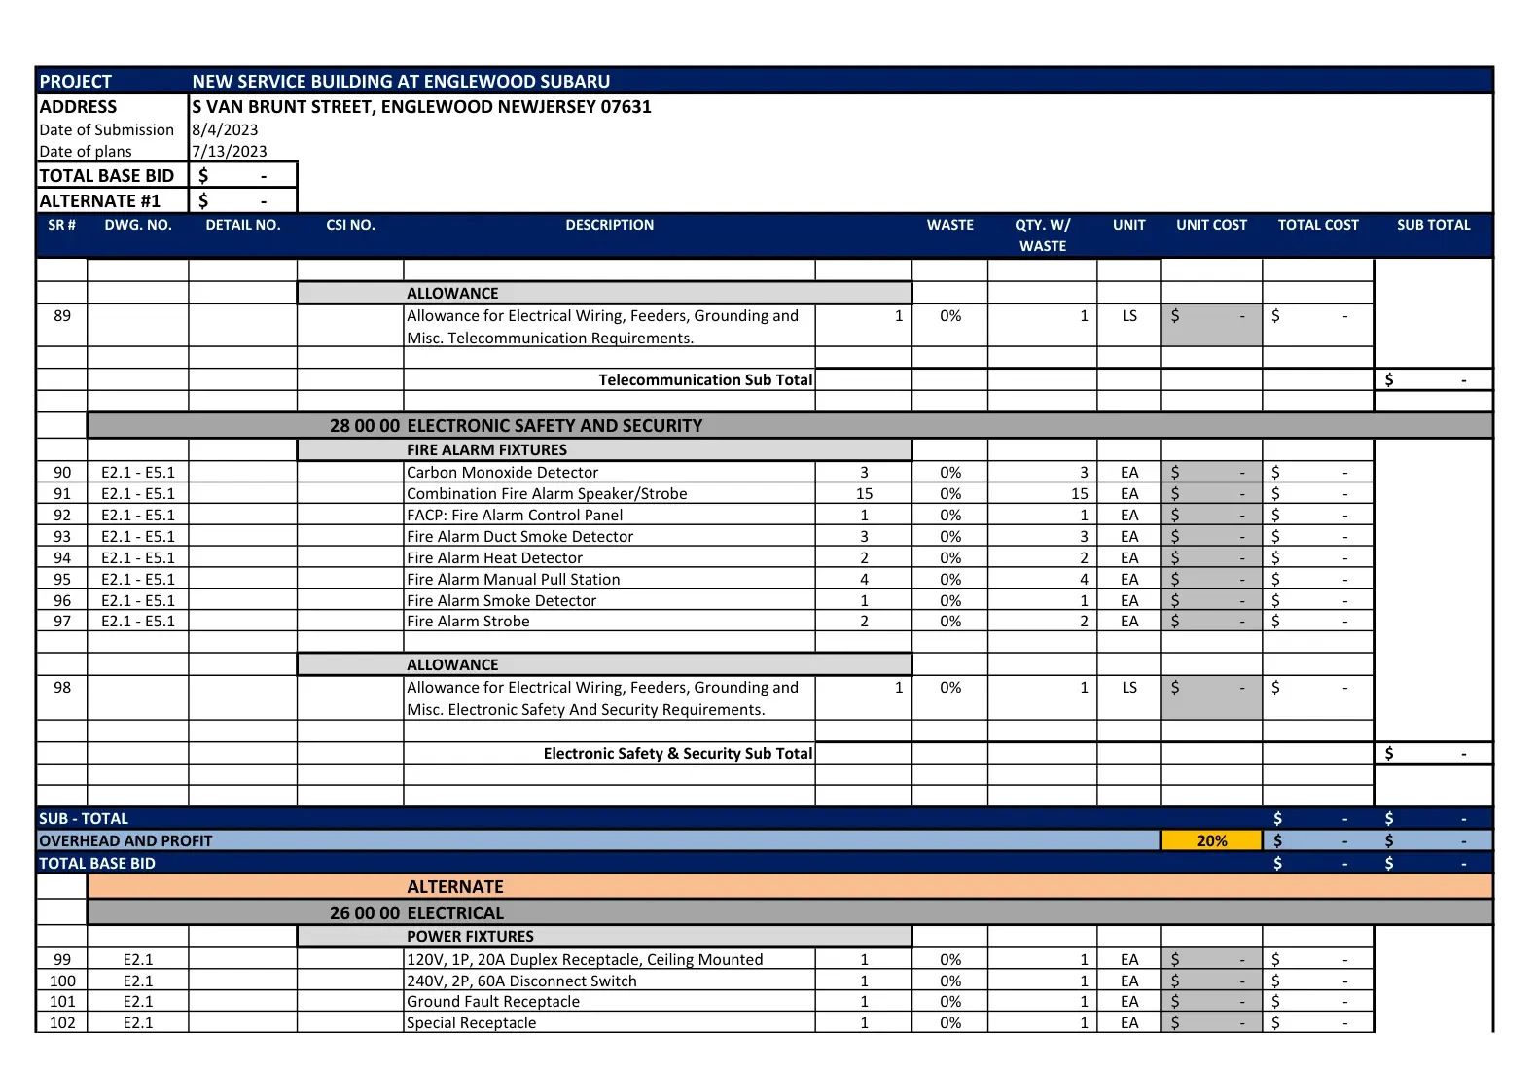The height and width of the screenshot is (1070, 1537).
Task: Click the unit cost cell for Special Receptacle
Action: tap(1211, 1022)
